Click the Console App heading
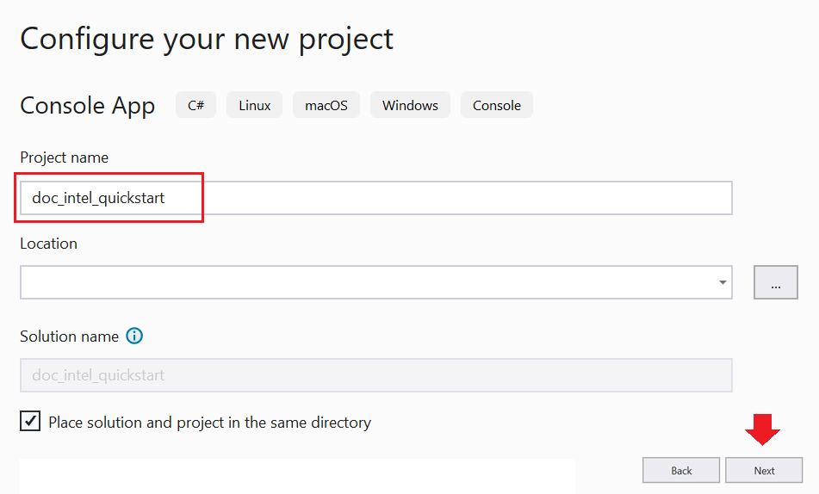Screen dimensions: 819x494 click(88, 106)
